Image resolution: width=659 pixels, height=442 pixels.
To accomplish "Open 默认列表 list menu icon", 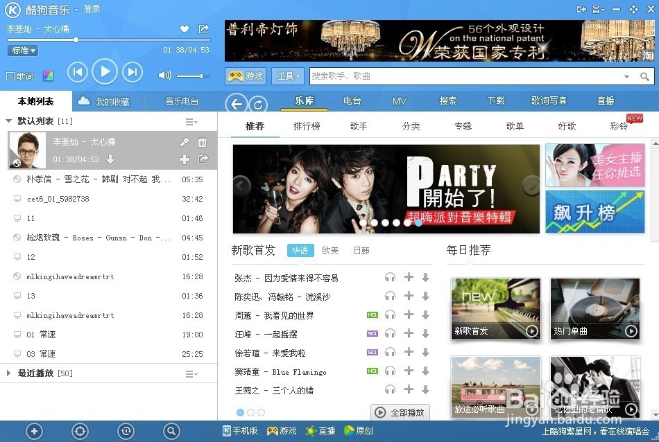I will point(191,122).
